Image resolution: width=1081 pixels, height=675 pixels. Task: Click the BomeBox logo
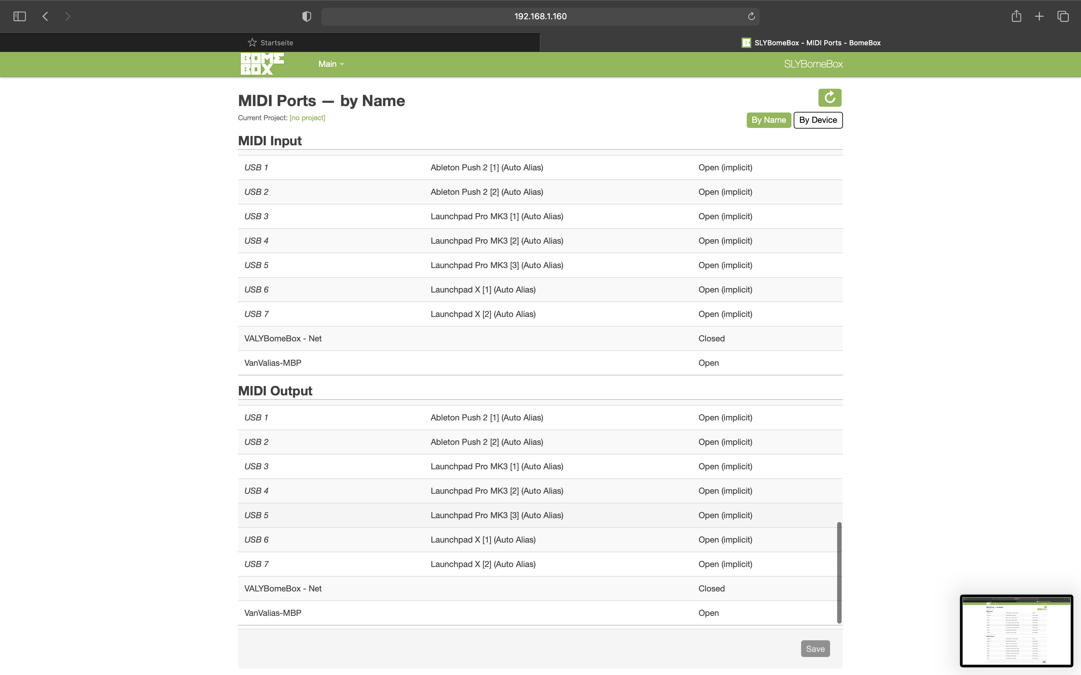pos(262,64)
